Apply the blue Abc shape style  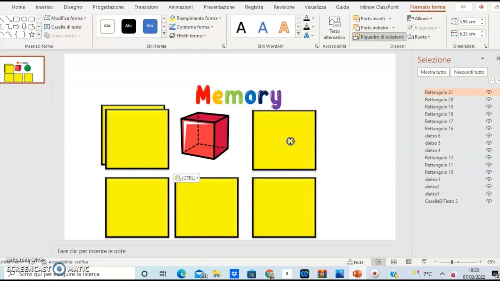pyautogui.click(x=150, y=26)
